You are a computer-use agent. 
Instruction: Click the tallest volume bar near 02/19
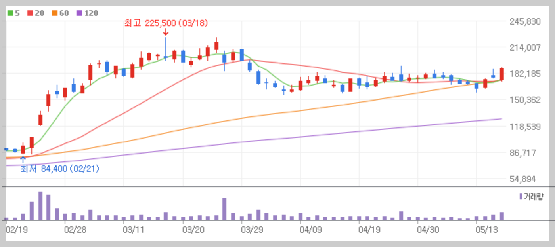(40, 206)
